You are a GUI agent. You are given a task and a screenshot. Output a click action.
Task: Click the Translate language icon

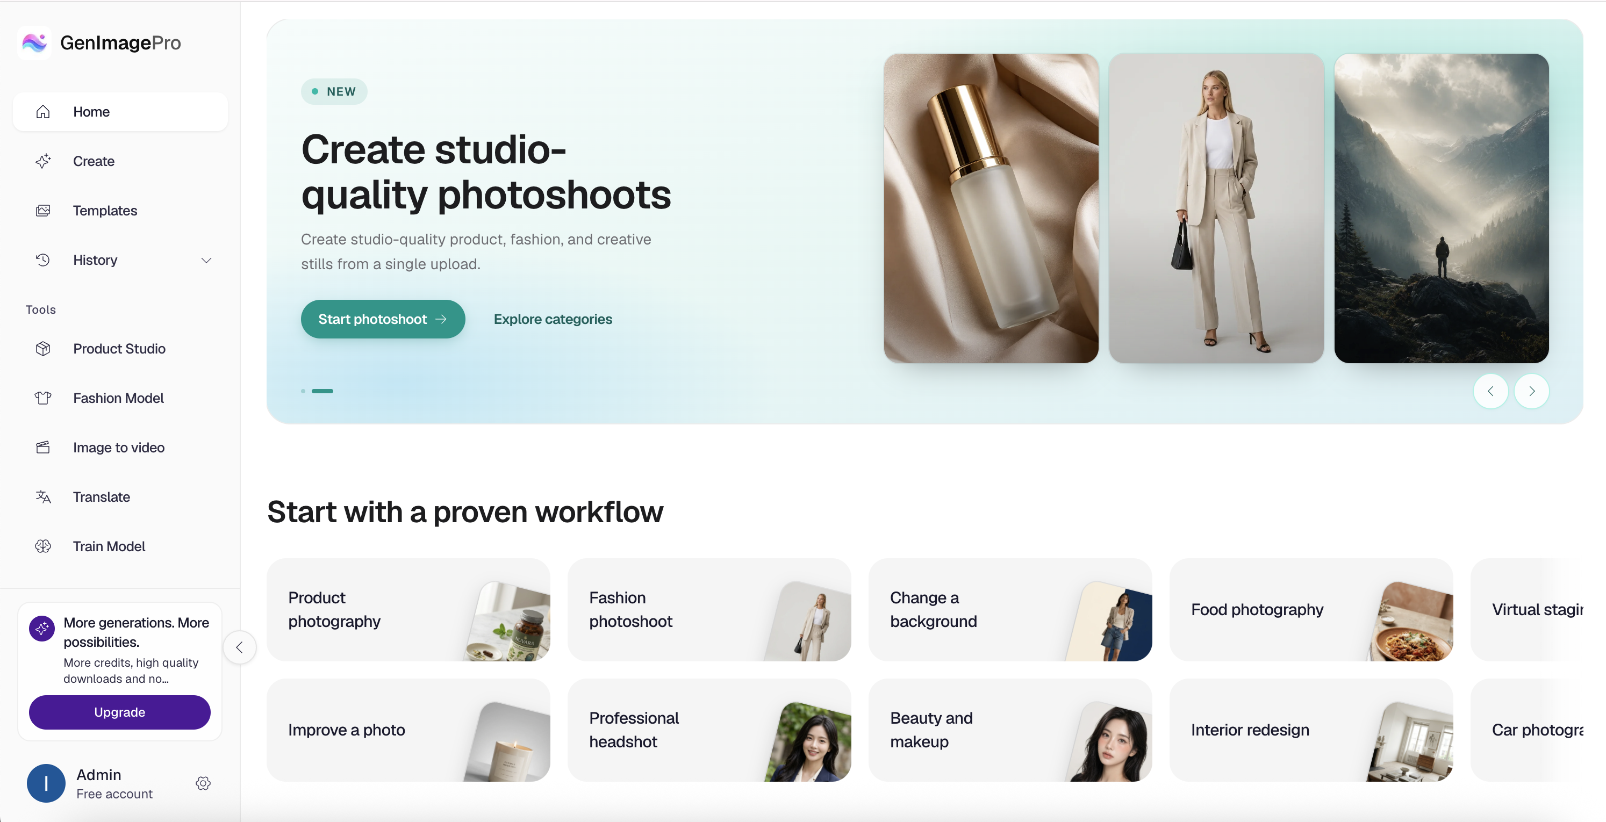pos(43,496)
